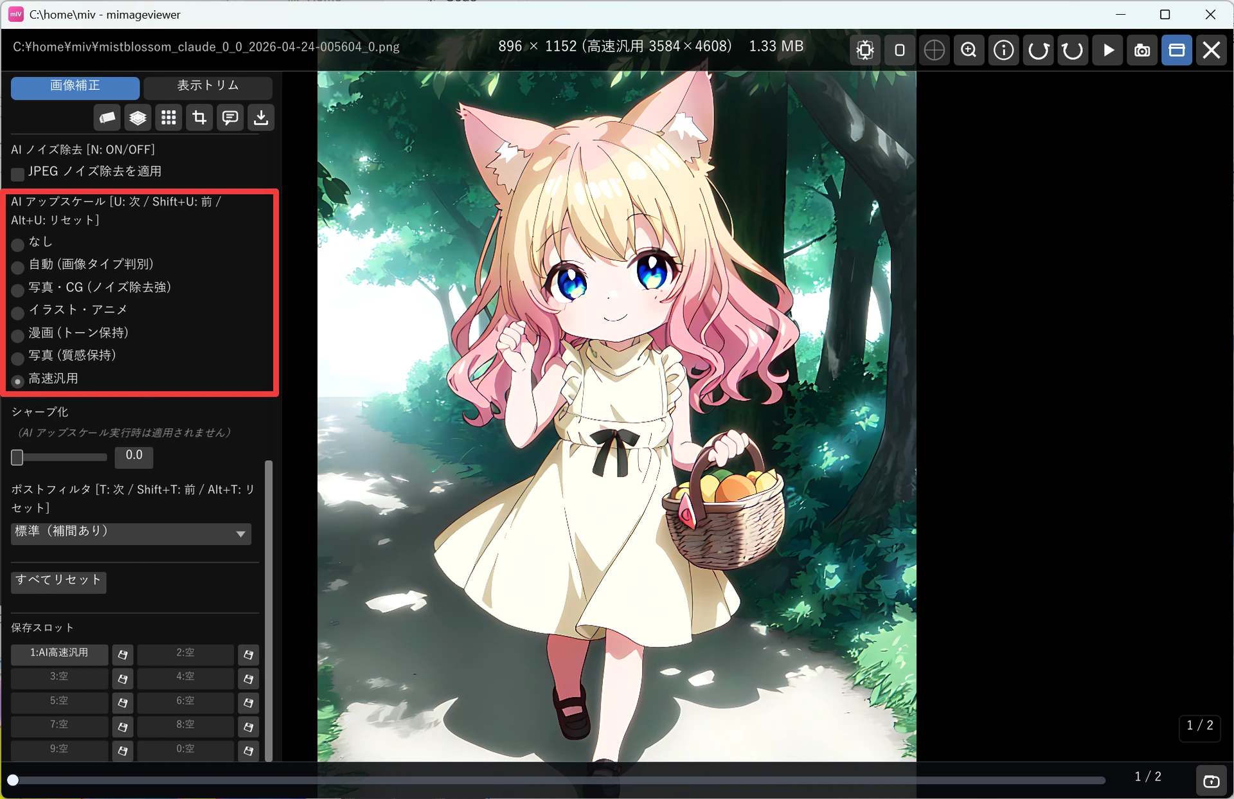Maximize the mimageviewer window
Viewport: 1234px width, 799px height.
[x=1165, y=14]
